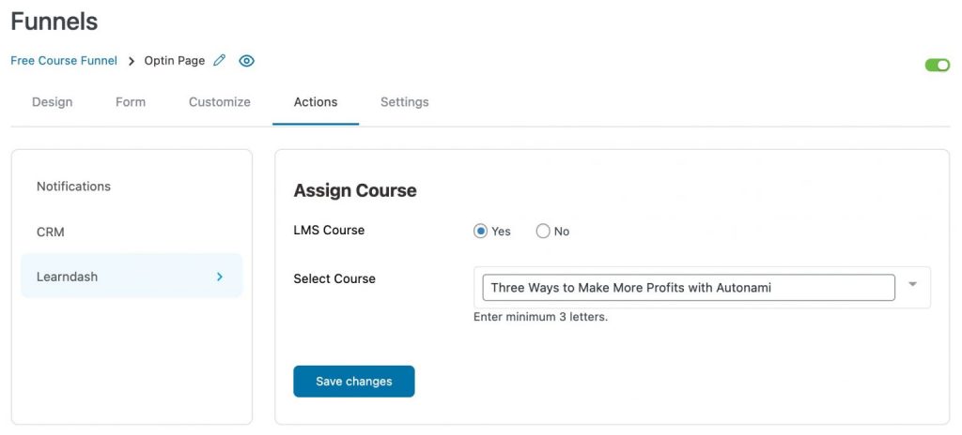Open the Settings tab
962x435 pixels.
(x=404, y=102)
